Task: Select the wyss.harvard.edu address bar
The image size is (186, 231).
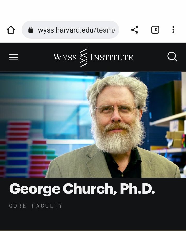Action: (70, 30)
